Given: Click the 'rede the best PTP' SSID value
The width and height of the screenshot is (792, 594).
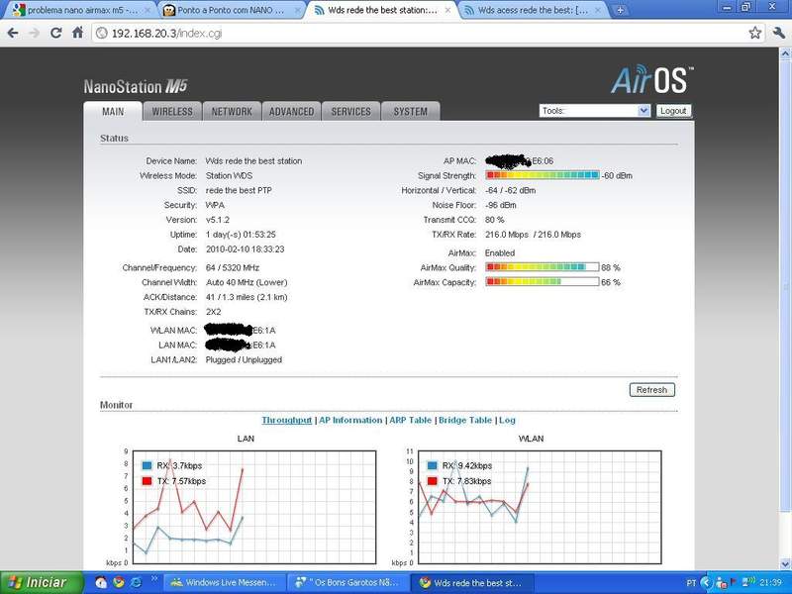Looking at the screenshot, I should pos(239,190).
